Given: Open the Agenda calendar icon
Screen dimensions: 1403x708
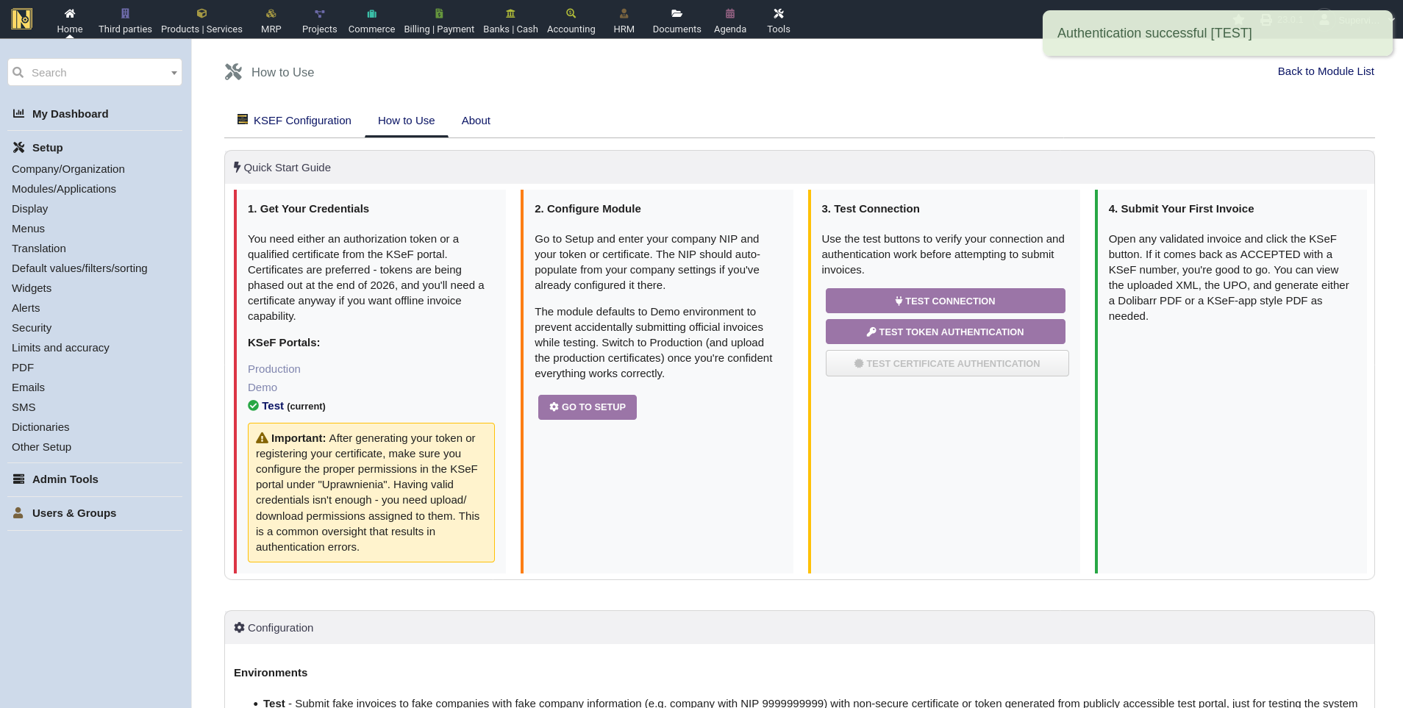Looking at the screenshot, I should [729, 13].
